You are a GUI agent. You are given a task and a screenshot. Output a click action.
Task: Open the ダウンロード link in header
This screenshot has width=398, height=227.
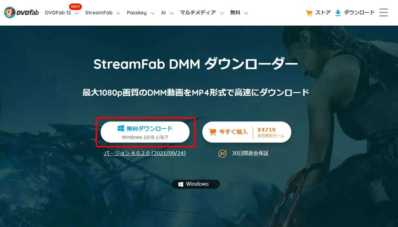coord(359,13)
